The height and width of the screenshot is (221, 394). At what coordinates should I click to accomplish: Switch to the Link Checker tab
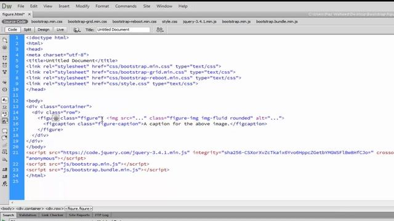coord(52,215)
